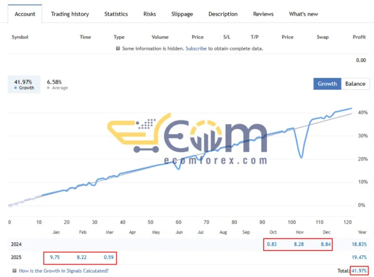
Task: Click the hidden information notice icon
Action: pyautogui.click(x=118, y=49)
